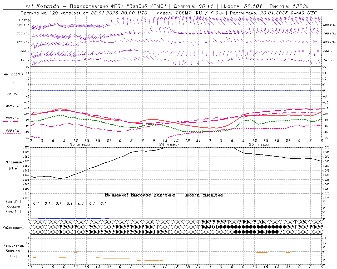Click the (км) convective cloud unit label
This screenshot has width=337, height=269.
(x=13, y=256)
